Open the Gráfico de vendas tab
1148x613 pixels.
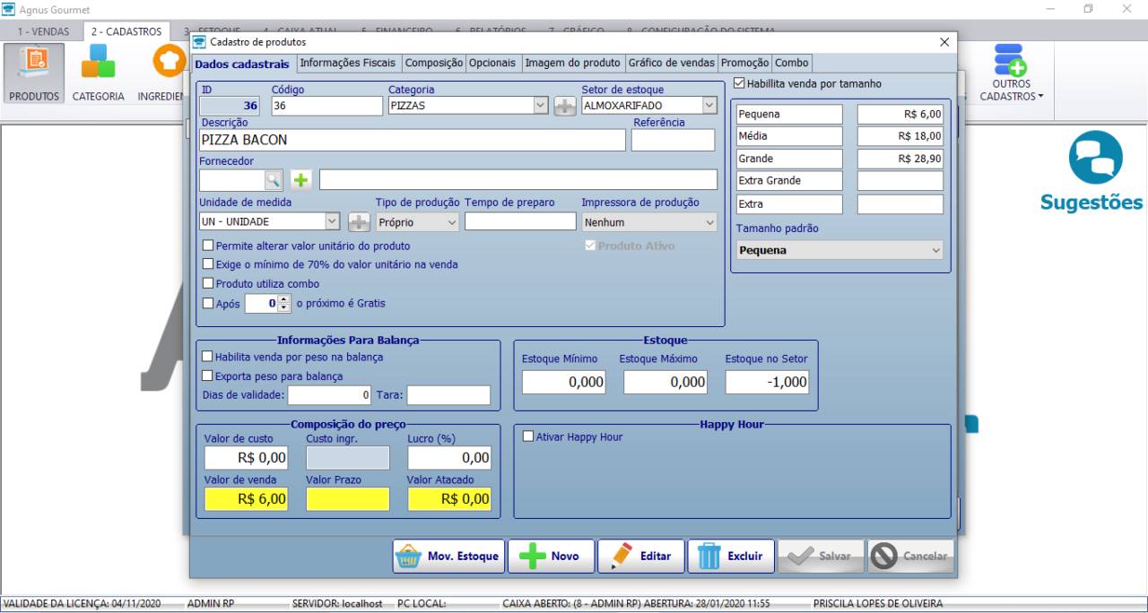[671, 64]
